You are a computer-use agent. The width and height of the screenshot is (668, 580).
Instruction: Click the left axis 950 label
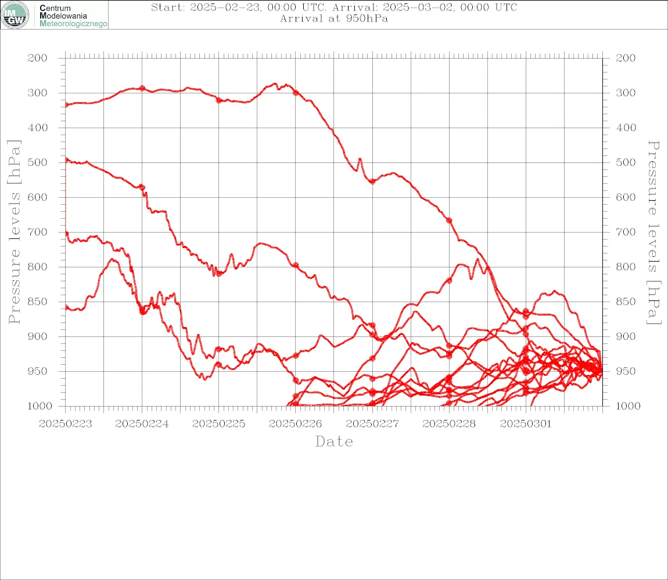(x=38, y=371)
